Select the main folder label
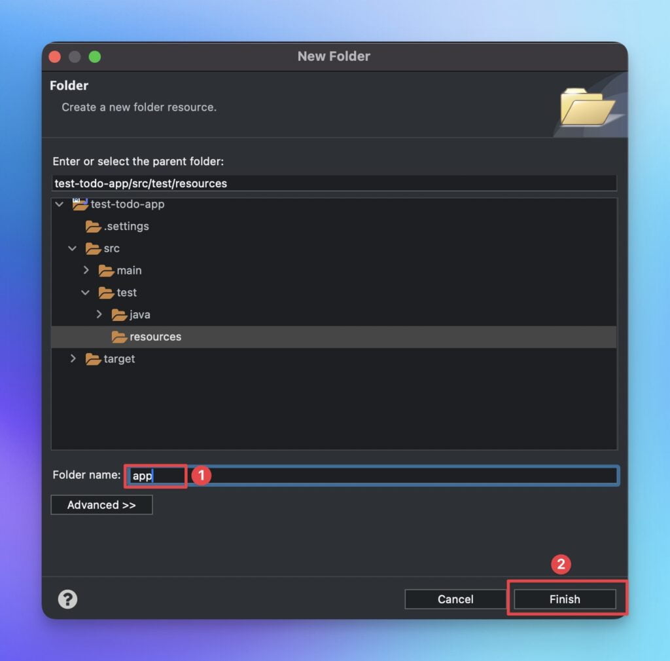670x661 pixels. coord(129,271)
